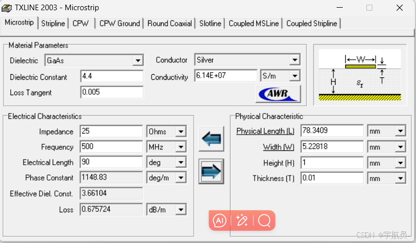Click the Physical Length field 78.3409
Screen dimensions: 416x243
(332, 130)
